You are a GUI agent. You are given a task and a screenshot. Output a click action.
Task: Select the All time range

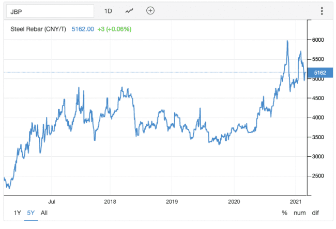coord(44,213)
